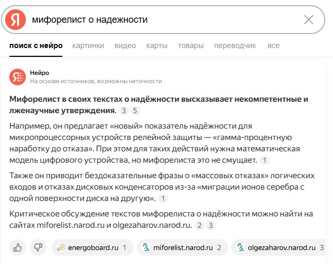Open the «все» services tab
This screenshot has width=333, height=264.
(274, 45)
